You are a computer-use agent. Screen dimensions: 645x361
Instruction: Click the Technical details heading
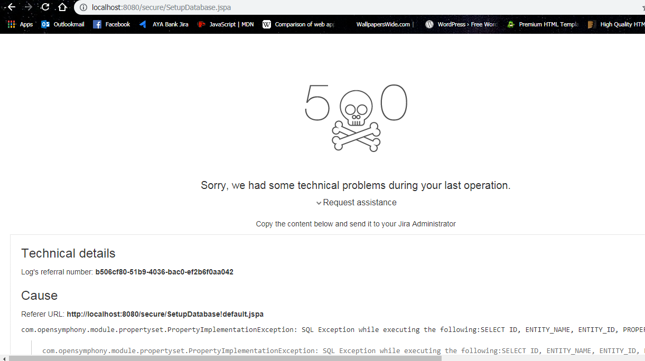68,253
